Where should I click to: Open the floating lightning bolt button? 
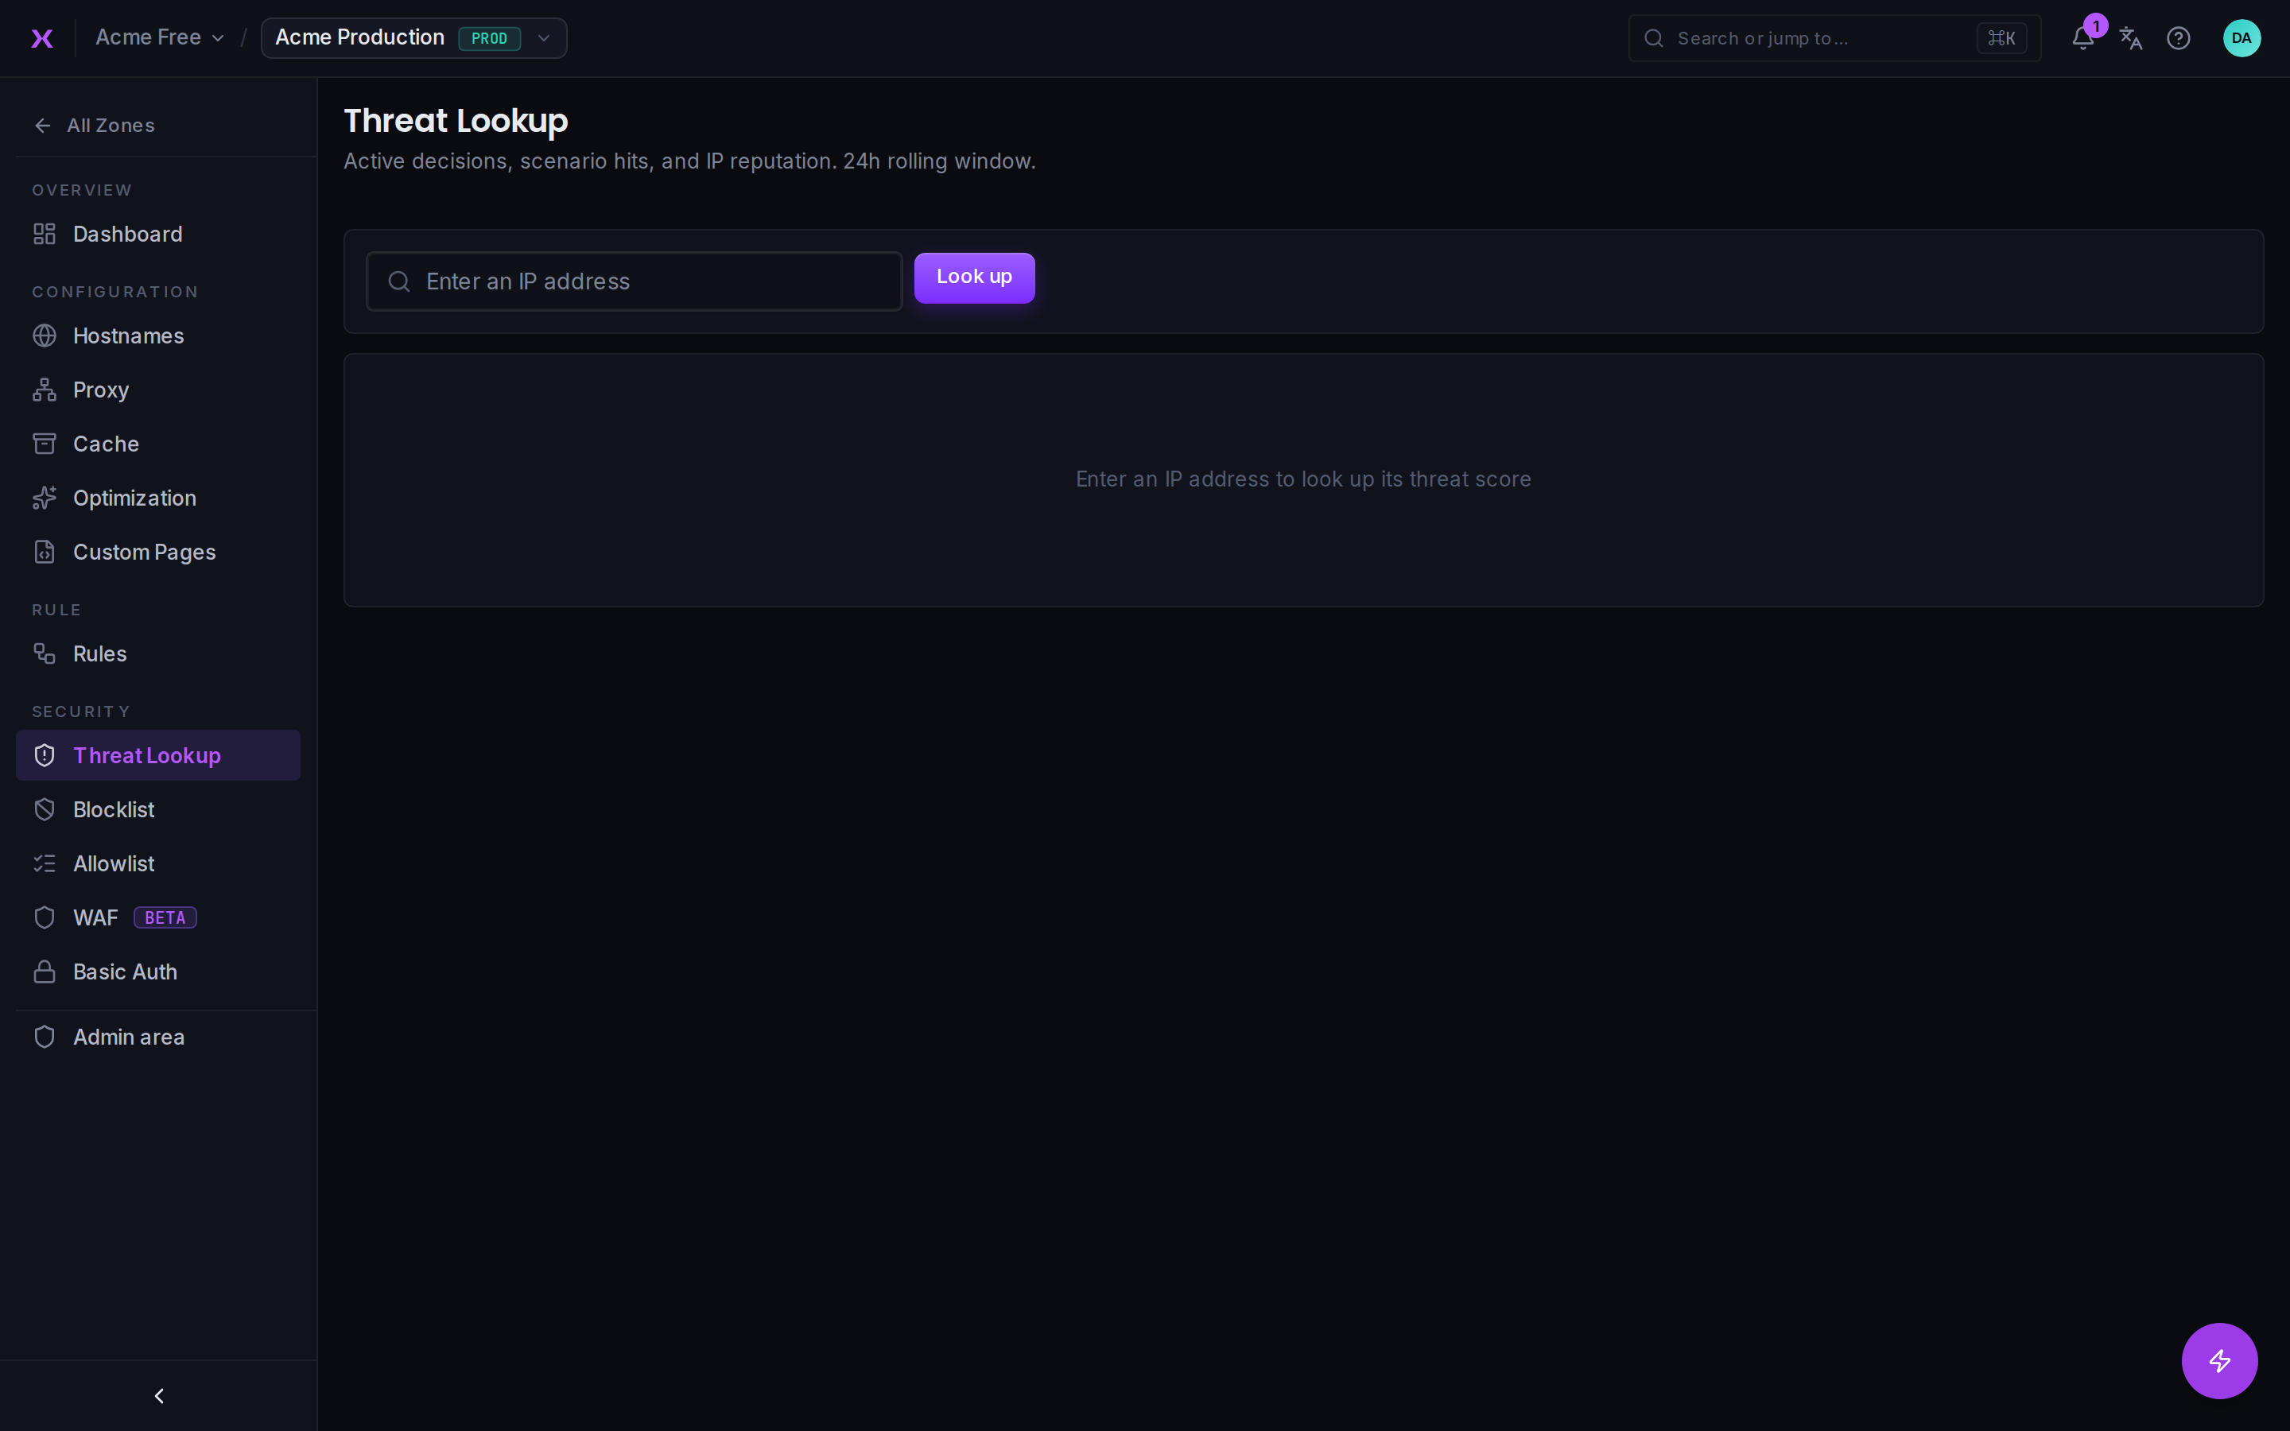tap(2219, 1360)
